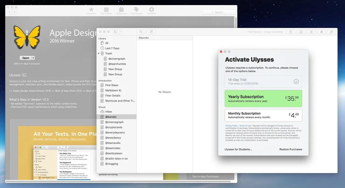
Task: Toggle the Ulysses sidebar view button
Action: (x=116, y=32)
